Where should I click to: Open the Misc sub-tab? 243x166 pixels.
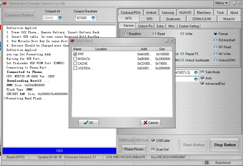pyautogui.click(x=172, y=26)
